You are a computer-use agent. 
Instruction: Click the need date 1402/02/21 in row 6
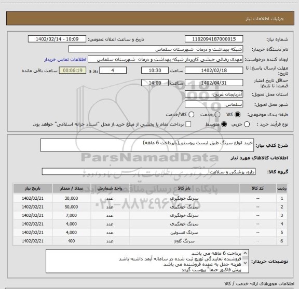coord(33,241)
